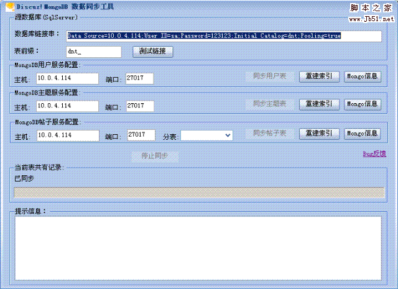Open Mongo信息 for the user service
The height and width of the screenshot is (289, 398).
(363, 76)
